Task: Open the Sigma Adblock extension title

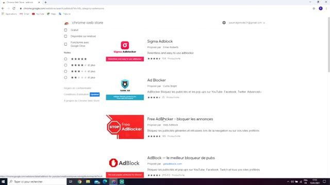Action: coord(160,41)
